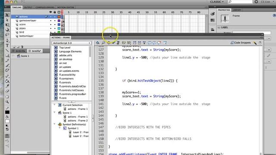Click the Find icon in Actions toolbar
276x155 pixels.
(x=103, y=43)
